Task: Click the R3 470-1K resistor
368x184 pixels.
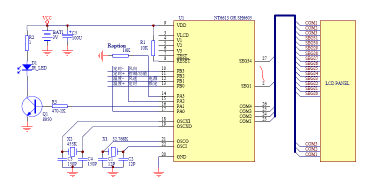Action: [x=59, y=106]
